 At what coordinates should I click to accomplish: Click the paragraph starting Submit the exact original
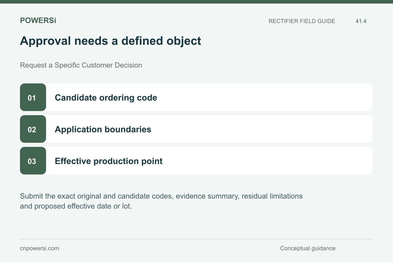161,201
